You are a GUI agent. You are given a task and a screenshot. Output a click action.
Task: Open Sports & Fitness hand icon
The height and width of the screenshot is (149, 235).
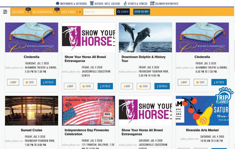coord(125,3)
